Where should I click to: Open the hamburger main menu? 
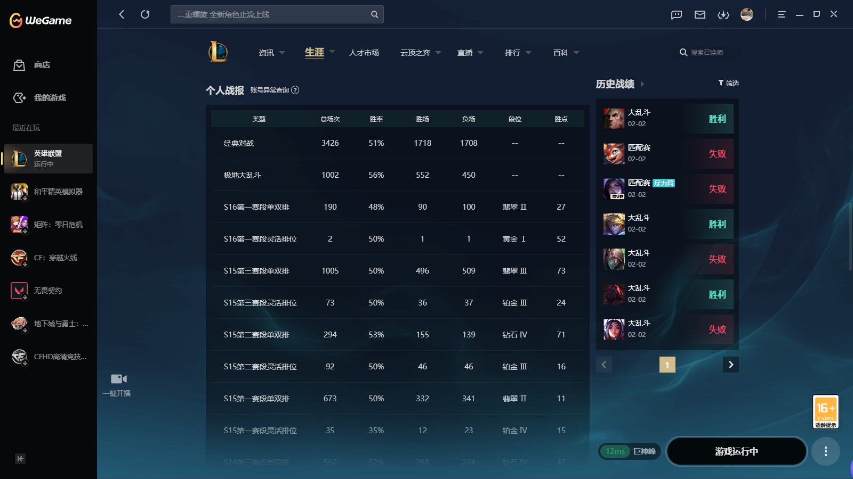click(x=782, y=15)
